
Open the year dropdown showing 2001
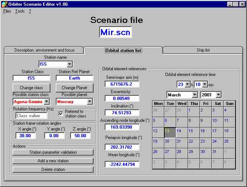[218, 95]
